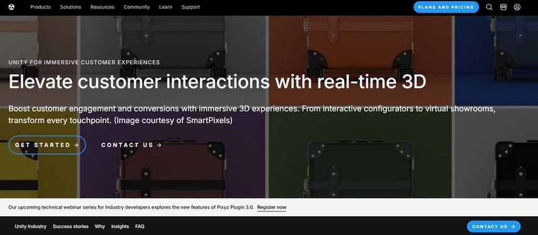Open the Products menu
The height and width of the screenshot is (235, 538).
[x=40, y=7]
